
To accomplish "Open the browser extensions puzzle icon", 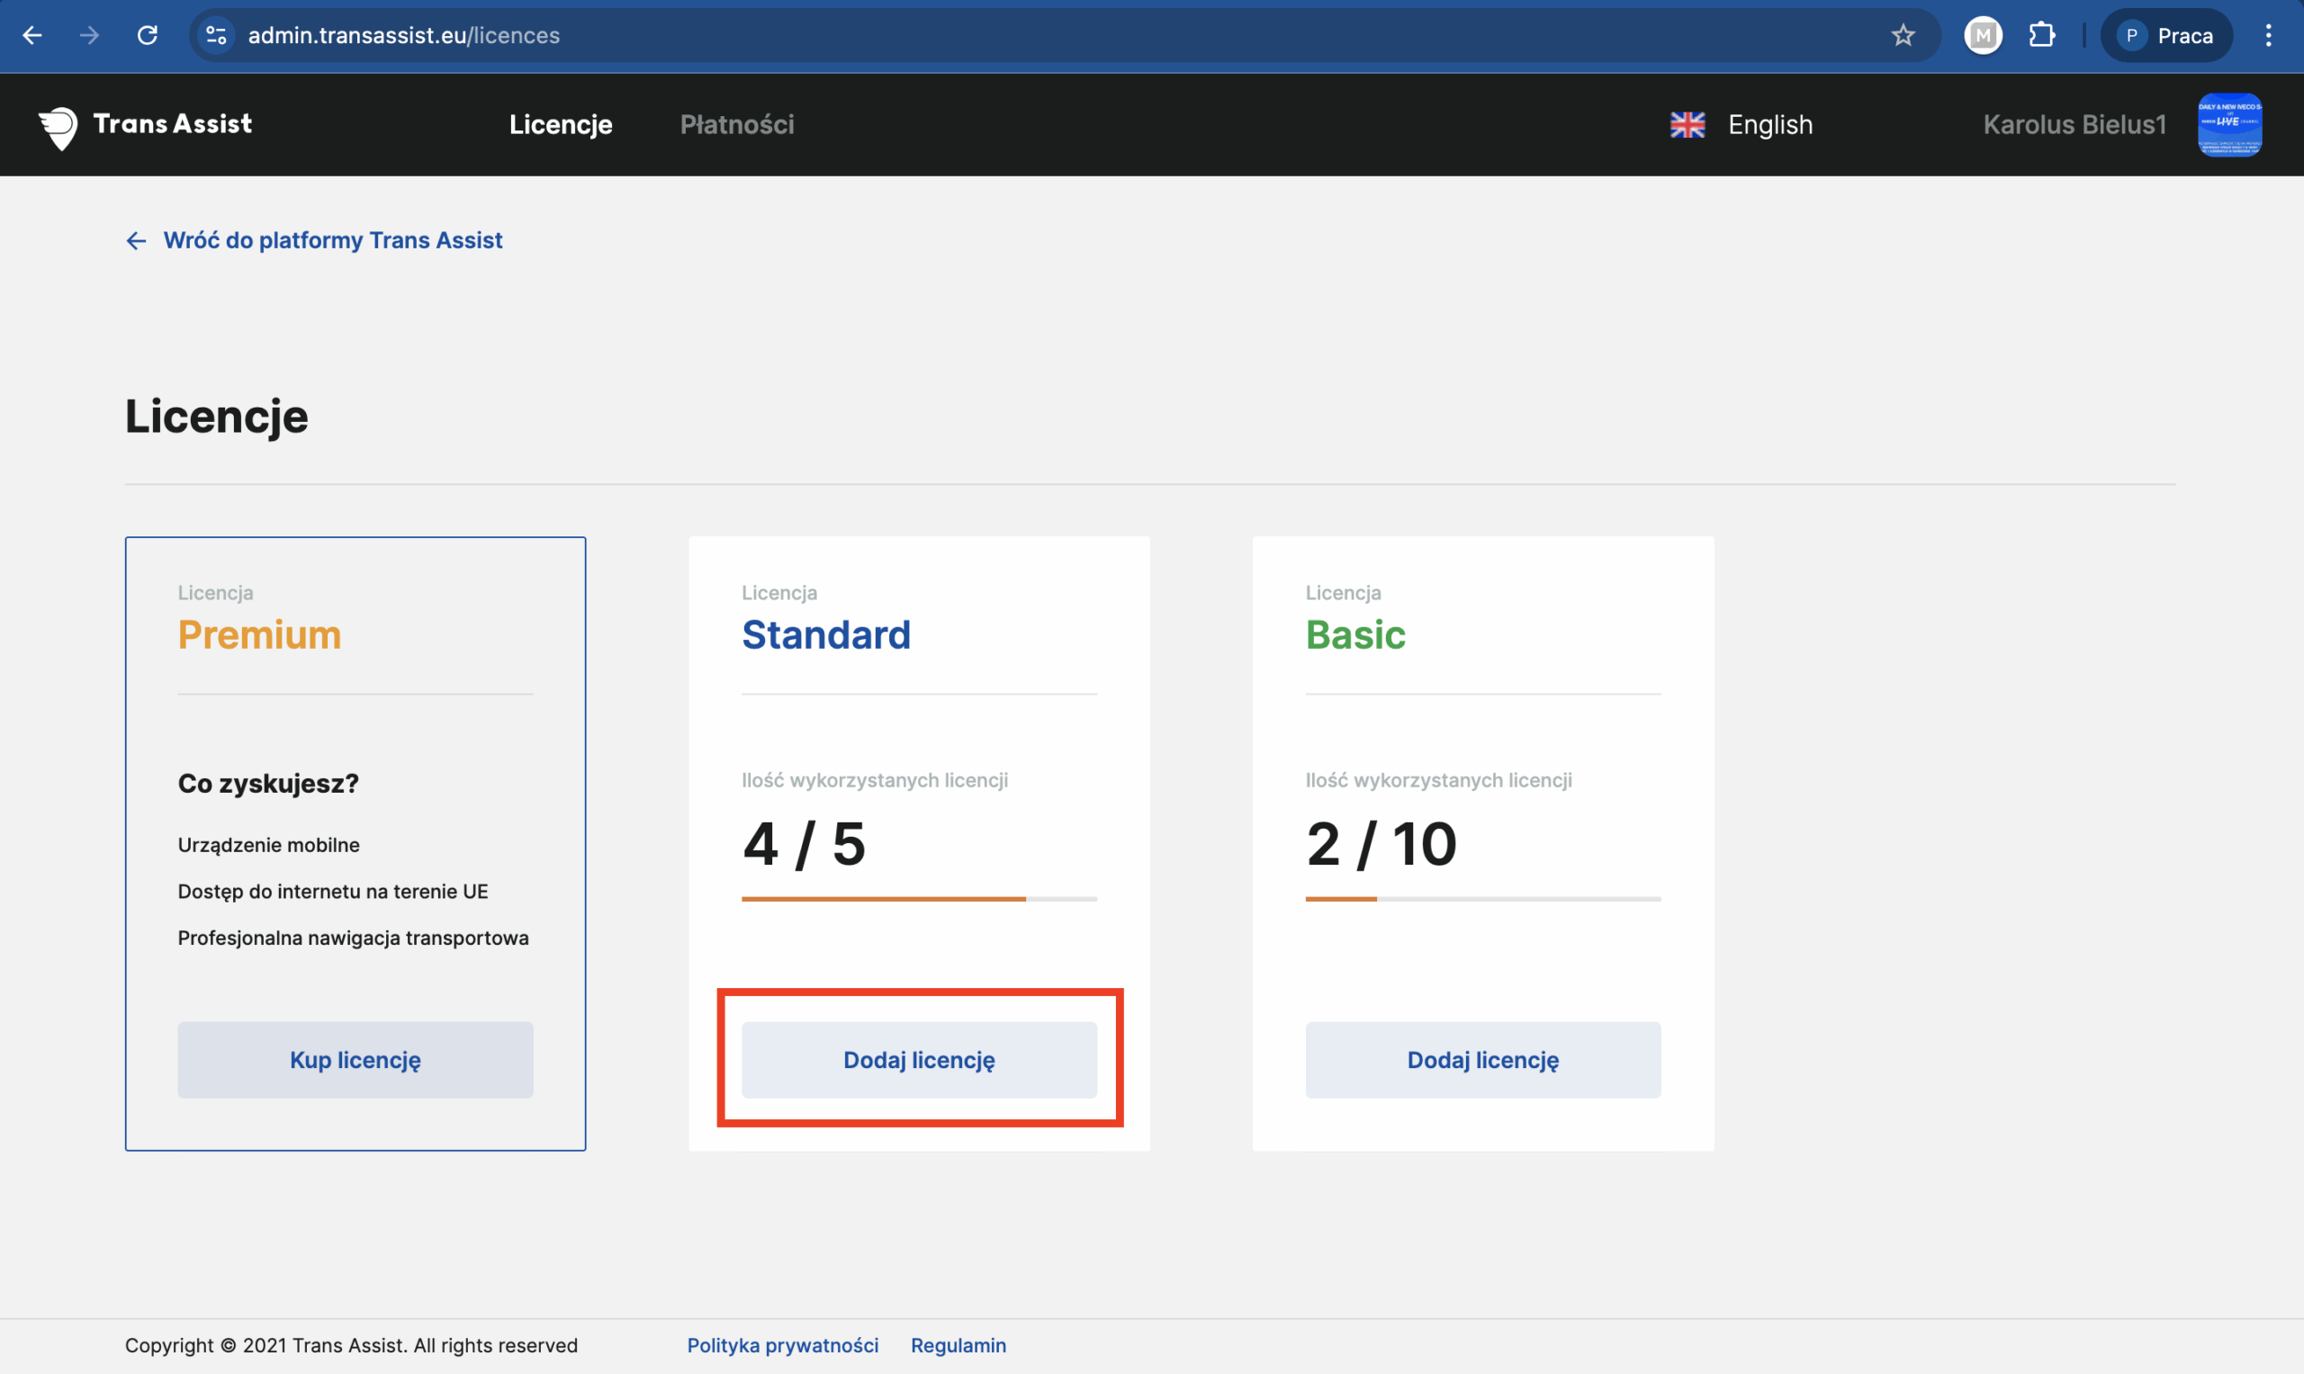I will coord(2042,35).
